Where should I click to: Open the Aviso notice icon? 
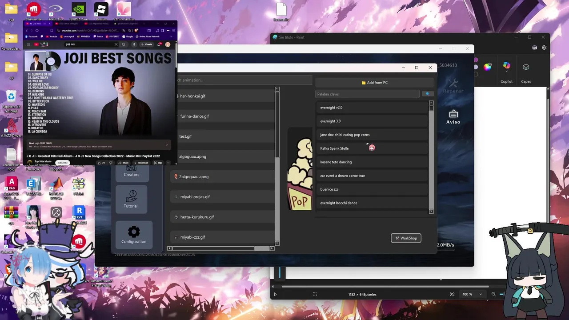pyautogui.click(x=453, y=117)
